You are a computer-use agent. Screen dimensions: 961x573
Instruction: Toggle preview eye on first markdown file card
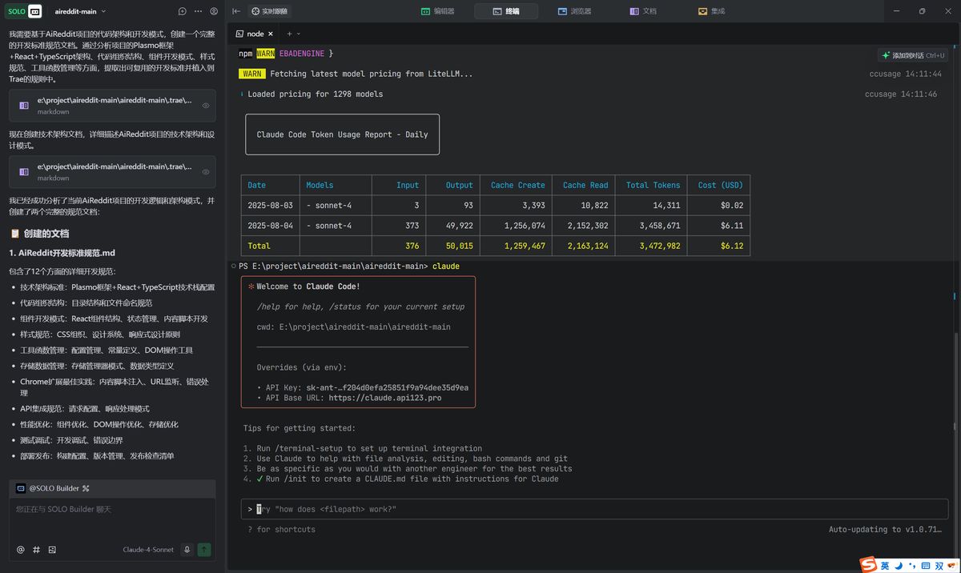click(206, 106)
